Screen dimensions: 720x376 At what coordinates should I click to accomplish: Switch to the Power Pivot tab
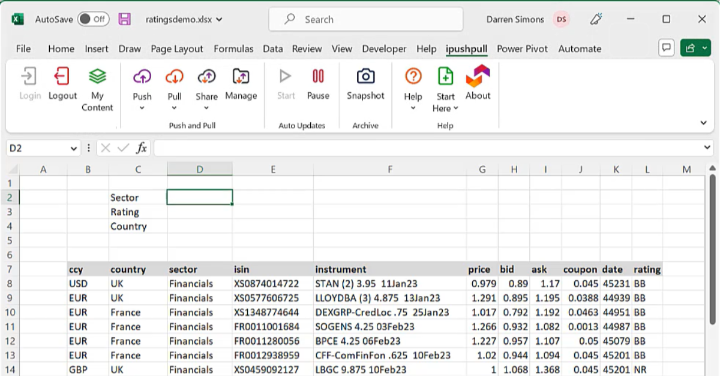523,49
